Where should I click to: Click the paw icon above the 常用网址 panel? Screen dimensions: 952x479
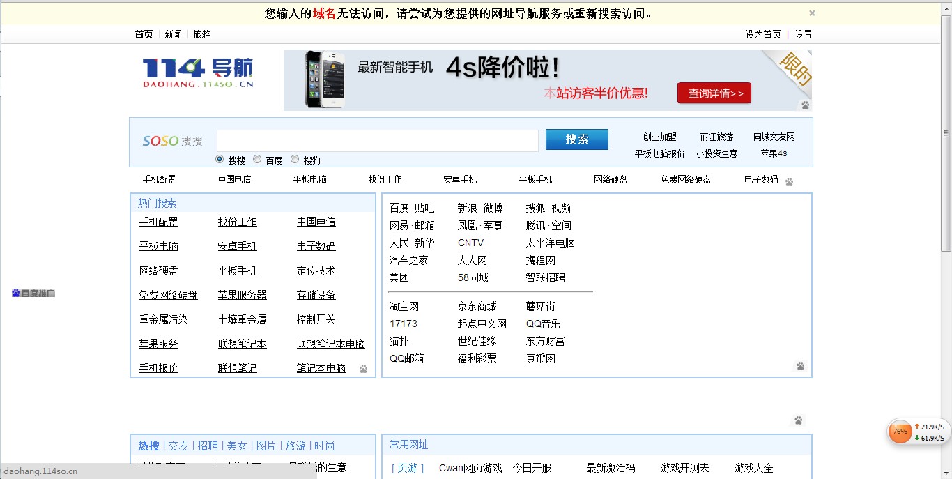point(798,420)
